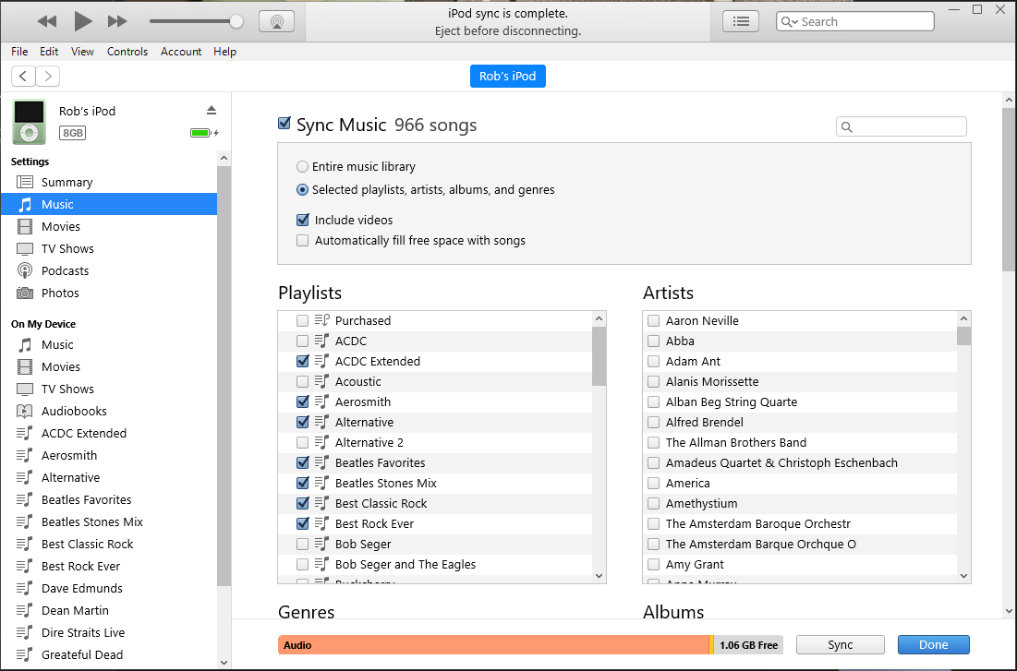Open the Help menu
Screen dimensions: 1017x671
(x=224, y=51)
